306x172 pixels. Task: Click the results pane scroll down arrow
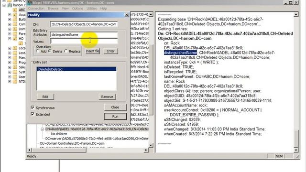pos(296,150)
